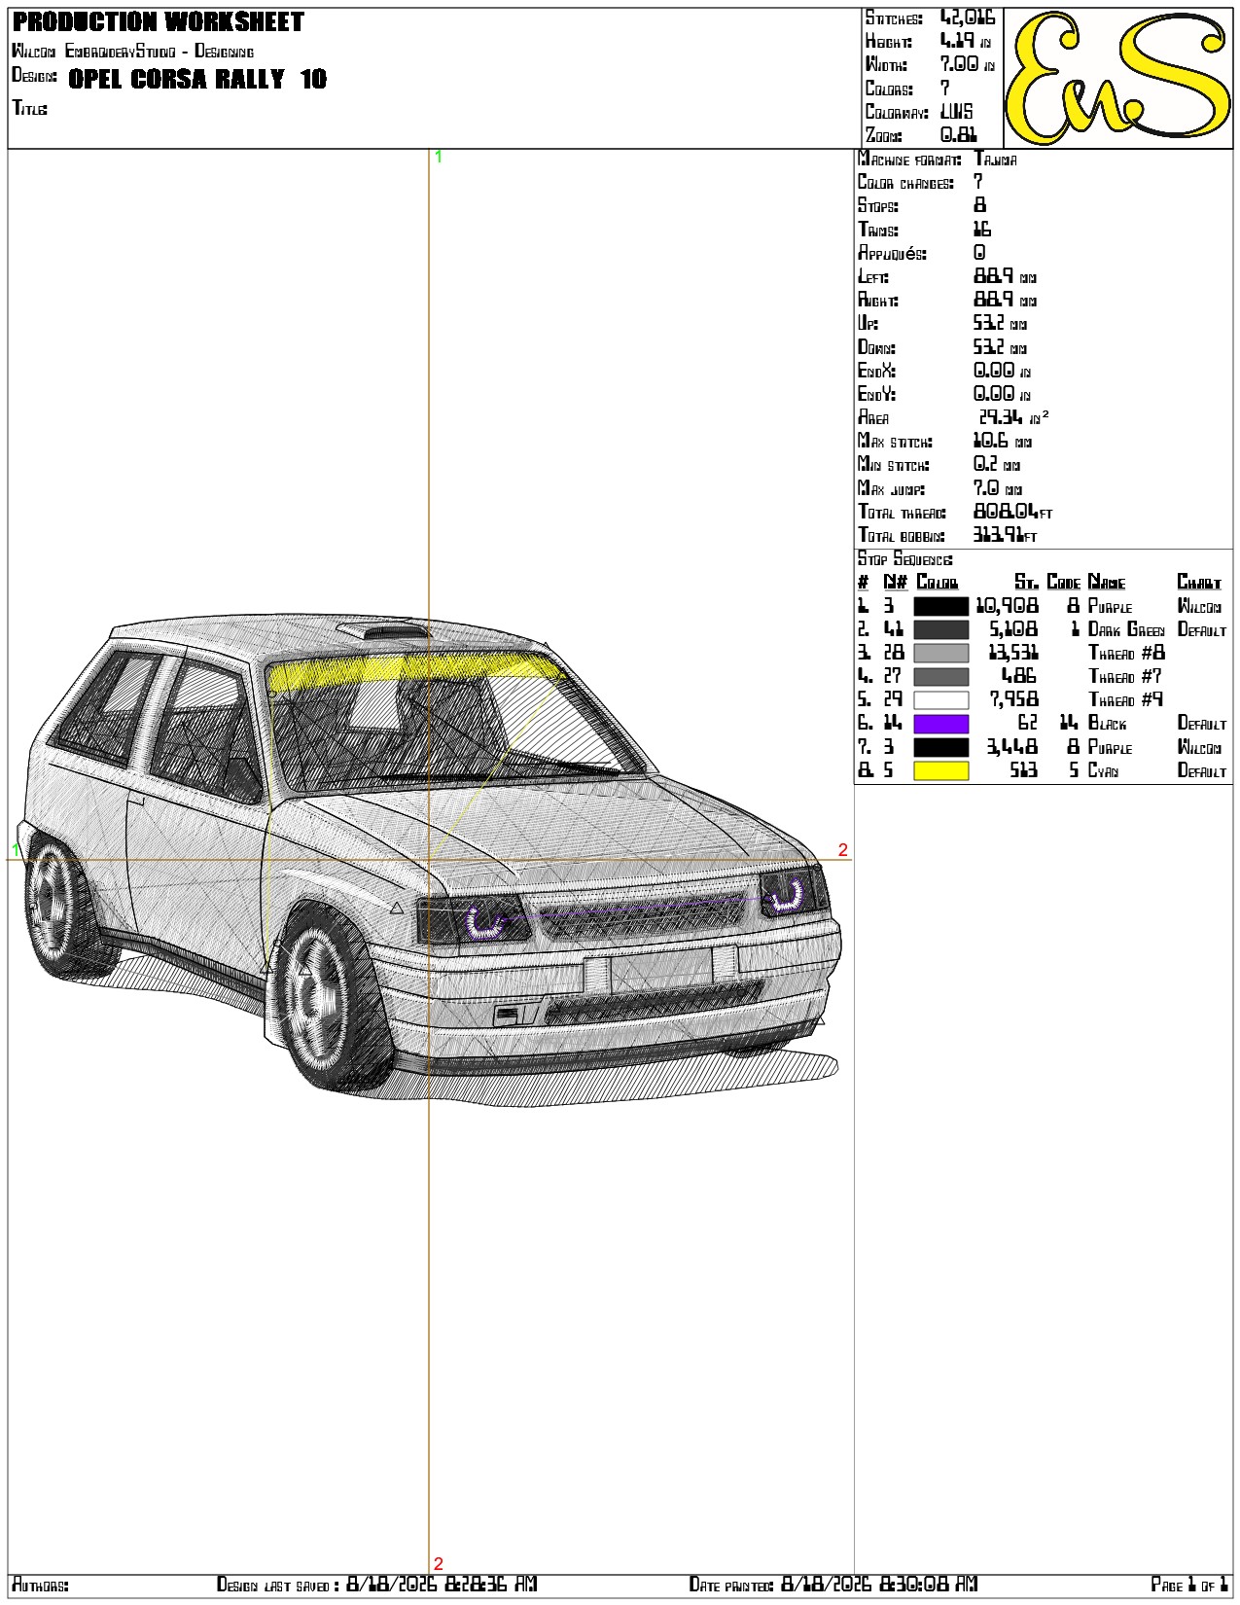Click the 'Thread #8' name
1240x1605 pixels.
(1125, 653)
